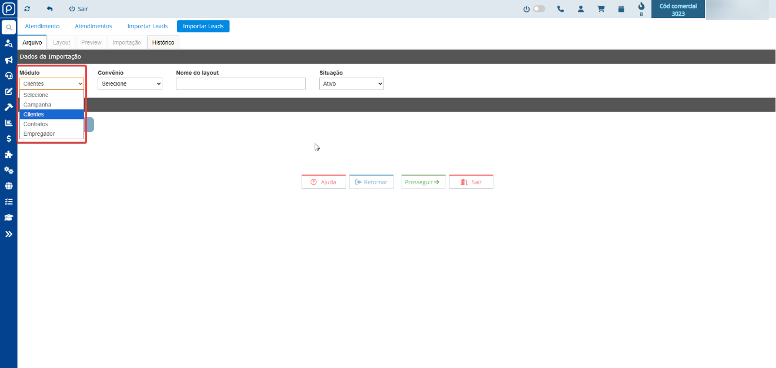Open the Situação dropdown

point(351,83)
